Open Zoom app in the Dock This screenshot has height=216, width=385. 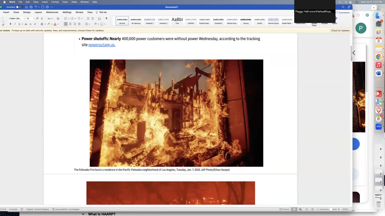point(378,127)
